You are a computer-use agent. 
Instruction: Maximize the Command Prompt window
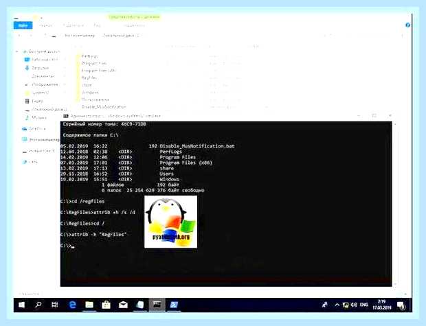374,116
